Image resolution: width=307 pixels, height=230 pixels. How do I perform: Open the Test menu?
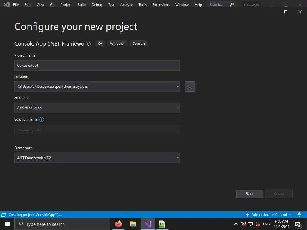click(x=111, y=5)
